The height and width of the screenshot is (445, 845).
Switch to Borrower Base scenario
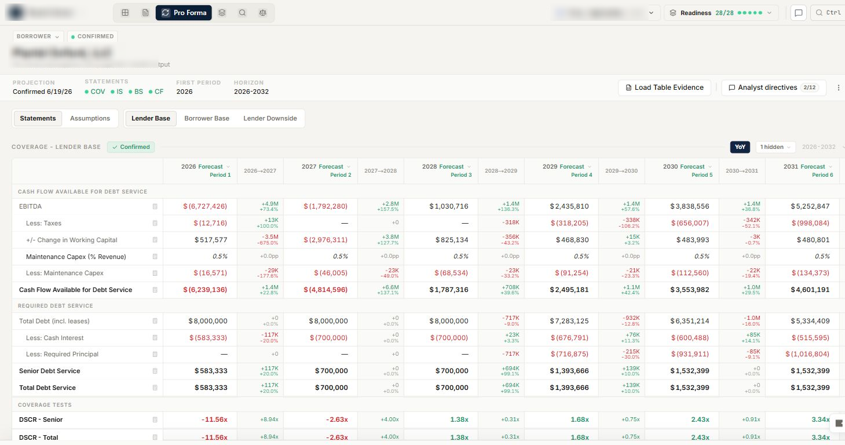click(x=207, y=118)
